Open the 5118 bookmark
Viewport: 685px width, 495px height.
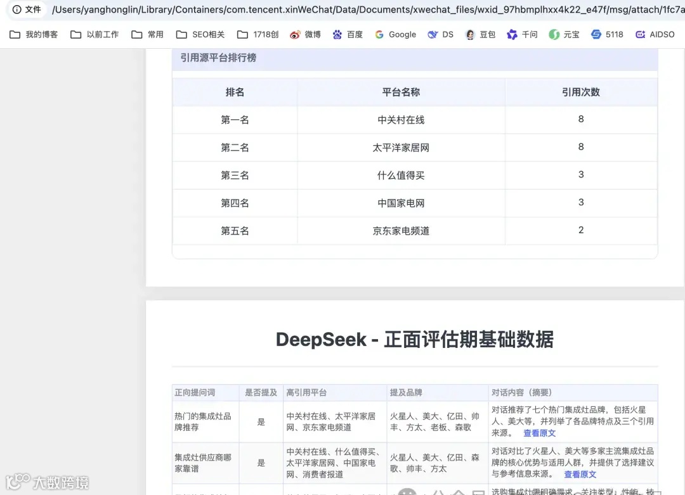[x=607, y=34]
